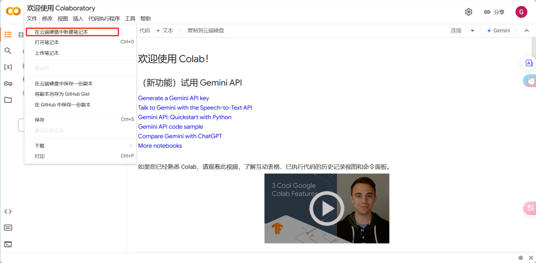Open the More notebooks link
This screenshot has width=536, height=263.
[160, 146]
